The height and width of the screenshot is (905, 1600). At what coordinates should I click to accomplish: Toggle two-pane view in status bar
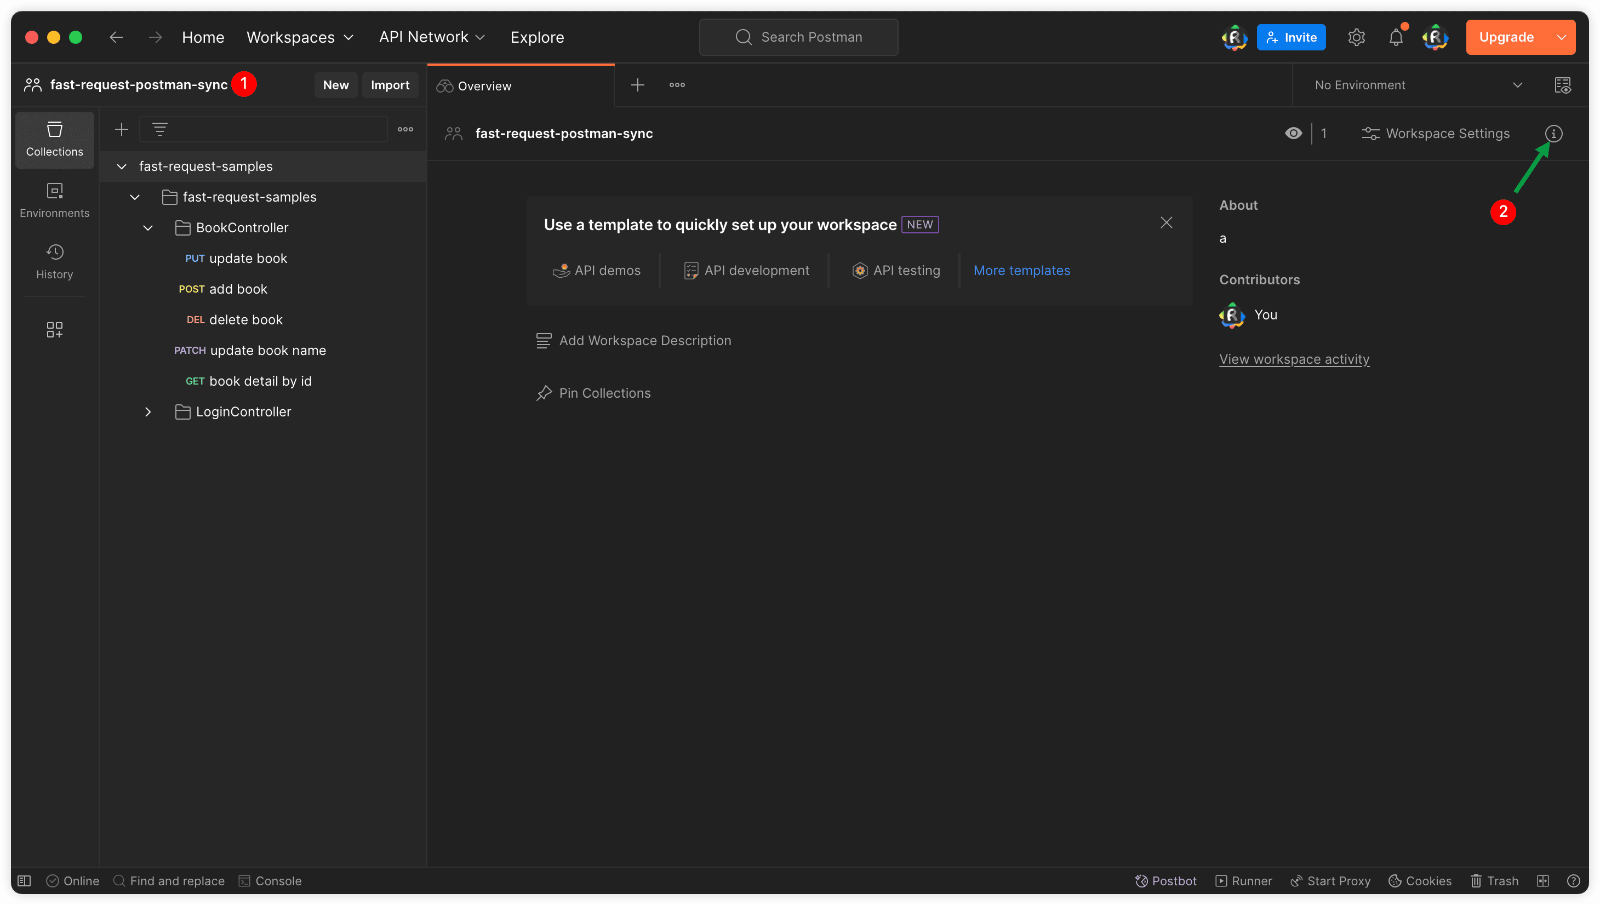[x=1542, y=881]
